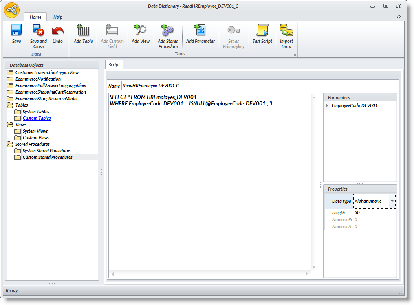Select EmployeeCode_DEV001 in Parameters list
Viewport: 414px width, 305px height.
(x=354, y=105)
